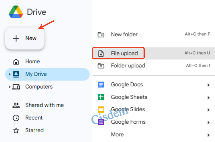Select File upload menu entry

tap(154, 53)
